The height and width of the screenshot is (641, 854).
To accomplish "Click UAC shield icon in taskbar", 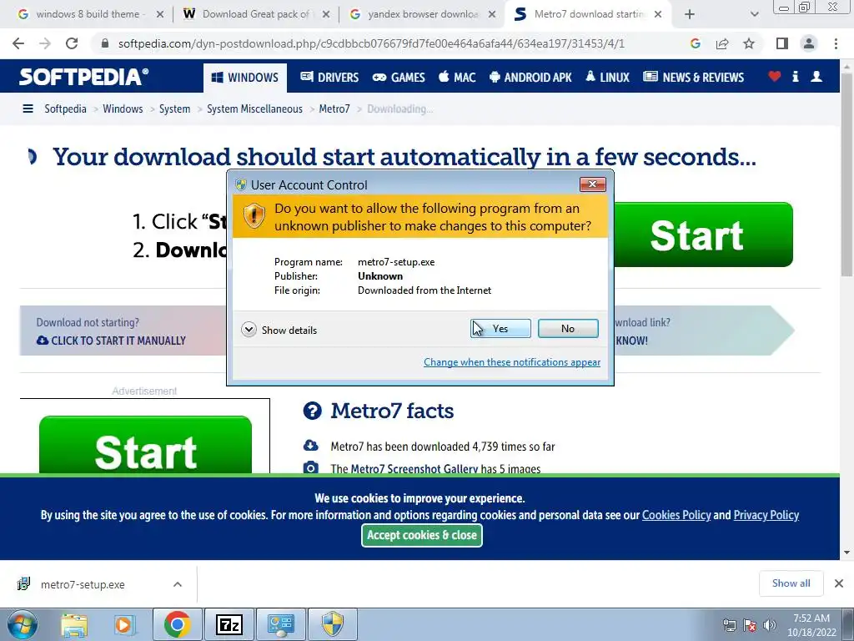I will (332, 624).
